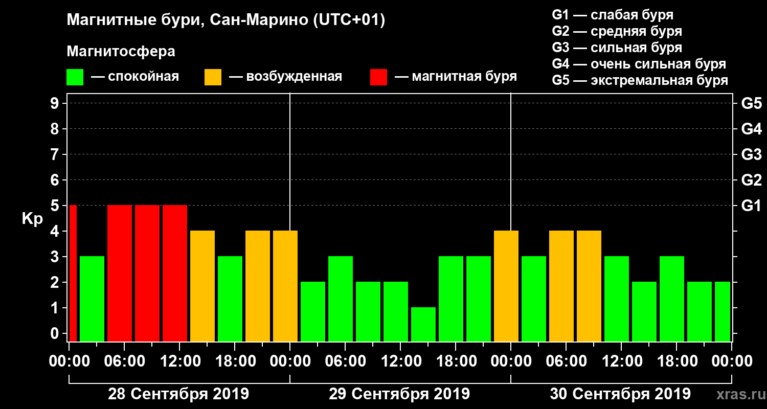The height and width of the screenshot is (409, 767).
Task: Click the right-axis 'G3' tick label
Action: [751, 154]
